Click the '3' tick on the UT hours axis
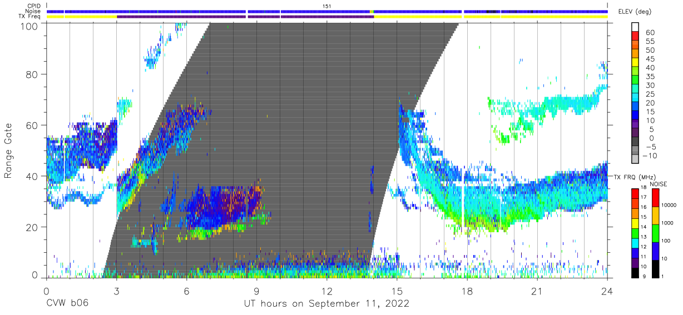The height and width of the screenshot is (315, 683). pyautogui.click(x=116, y=291)
